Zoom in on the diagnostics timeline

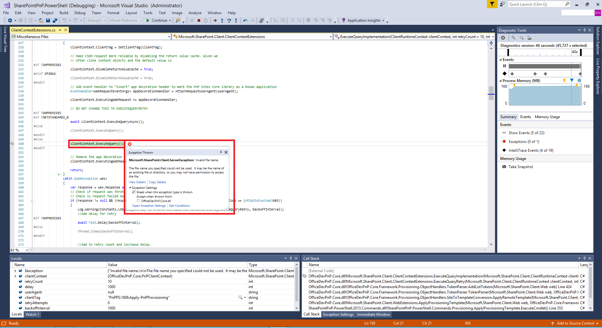click(513, 37)
